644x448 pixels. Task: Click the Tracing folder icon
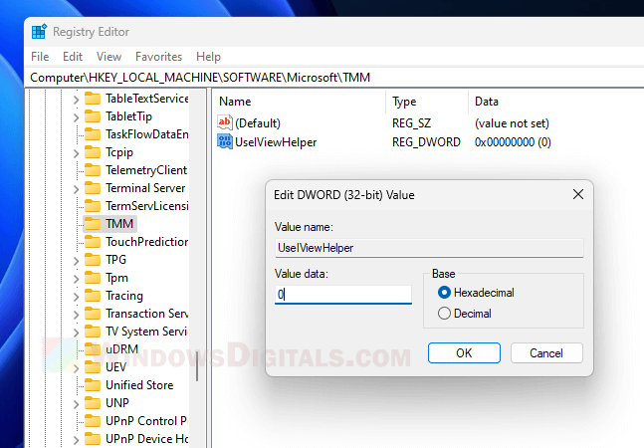point(93,296)
